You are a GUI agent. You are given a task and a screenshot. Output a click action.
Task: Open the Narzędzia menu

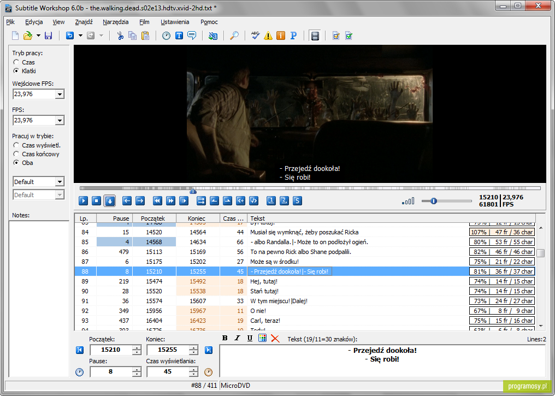point(116,22)
